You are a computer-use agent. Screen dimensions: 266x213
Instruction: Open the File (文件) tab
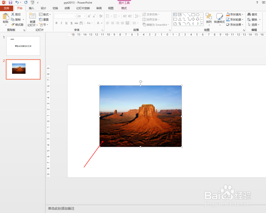pyautogui.click(x=6, y=8)
